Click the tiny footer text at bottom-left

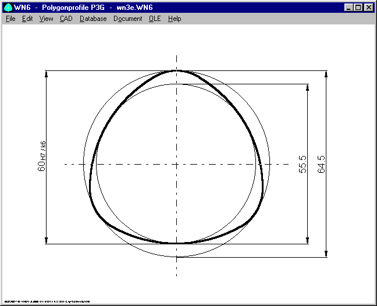point(47,301)
